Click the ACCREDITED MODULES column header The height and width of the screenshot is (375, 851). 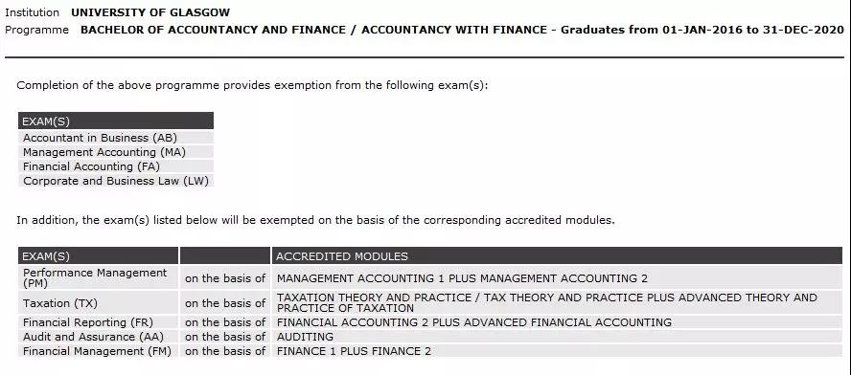[x=557, y=255]
